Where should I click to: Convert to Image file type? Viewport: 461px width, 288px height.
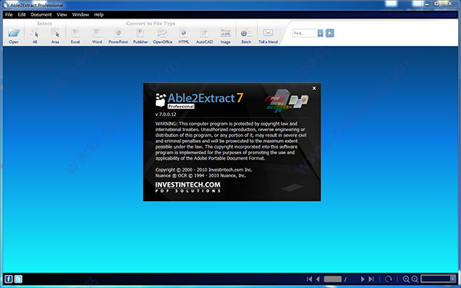click(225, 36)
